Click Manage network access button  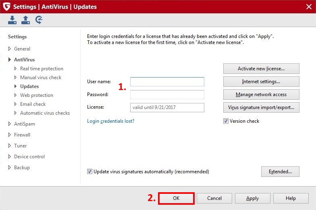pyautogui.click(x=261, y=94)
